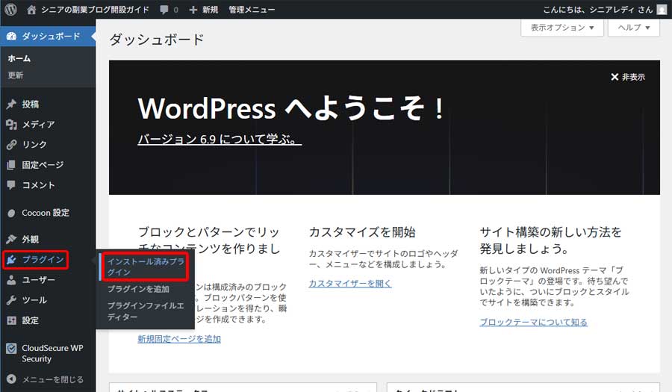Click the sliders icon beside 設定
672x392 pixels.
point(11,320)
